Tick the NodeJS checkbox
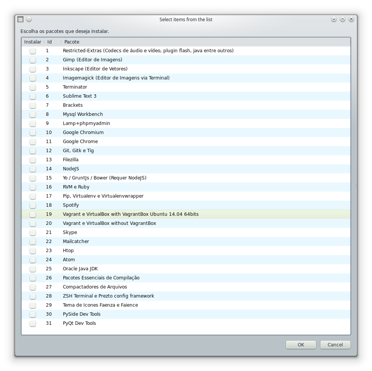Screen dimensions: 372x371 click(33, 169)
